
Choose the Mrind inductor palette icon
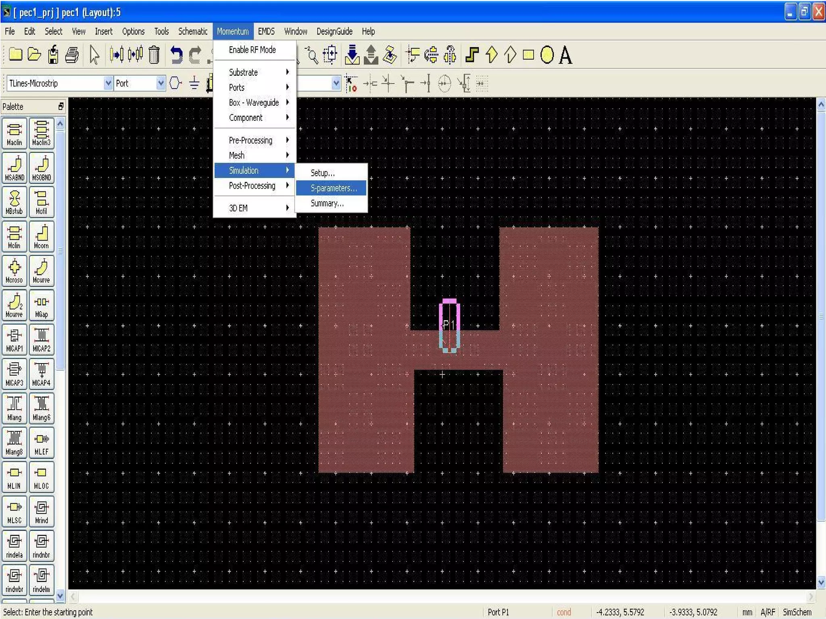click(x=41, y=511)
